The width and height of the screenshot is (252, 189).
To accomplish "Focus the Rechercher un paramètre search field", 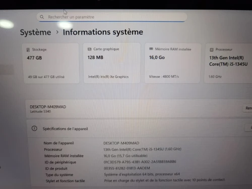I will 112,17.
